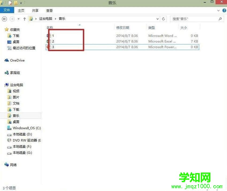This screenshot has width=227, height=191.
Task: Click 音乐 in the address bar path
Action: click(62, 19)
